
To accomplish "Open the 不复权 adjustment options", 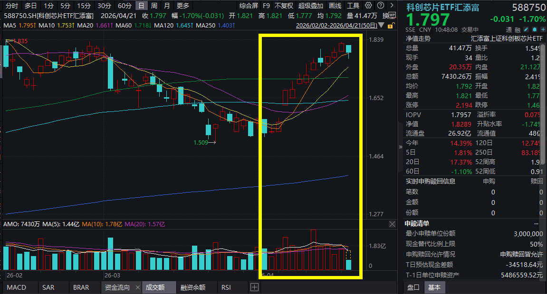I will point(284,6).
